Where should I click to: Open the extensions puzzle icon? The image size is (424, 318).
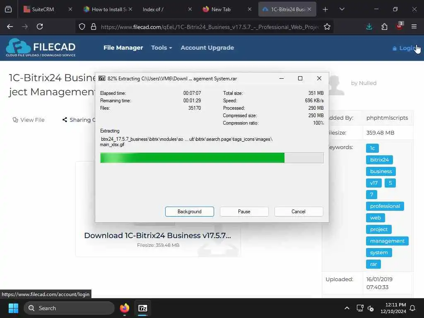(x=384, y=26)
